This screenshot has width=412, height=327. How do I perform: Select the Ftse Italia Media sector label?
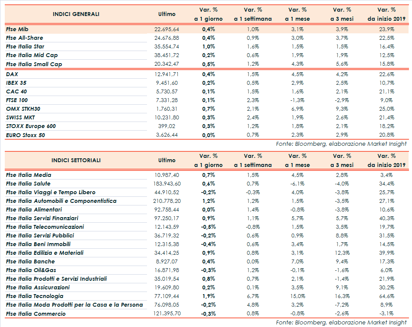pyautogui.click(x=29, y=175)
